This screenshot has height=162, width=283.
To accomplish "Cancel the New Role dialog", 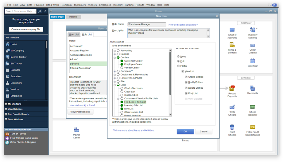I will [x=204, y=132].
